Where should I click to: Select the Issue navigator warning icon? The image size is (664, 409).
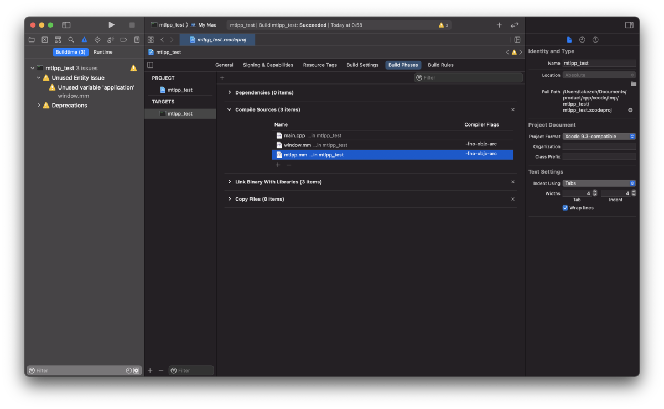[84, 40]
